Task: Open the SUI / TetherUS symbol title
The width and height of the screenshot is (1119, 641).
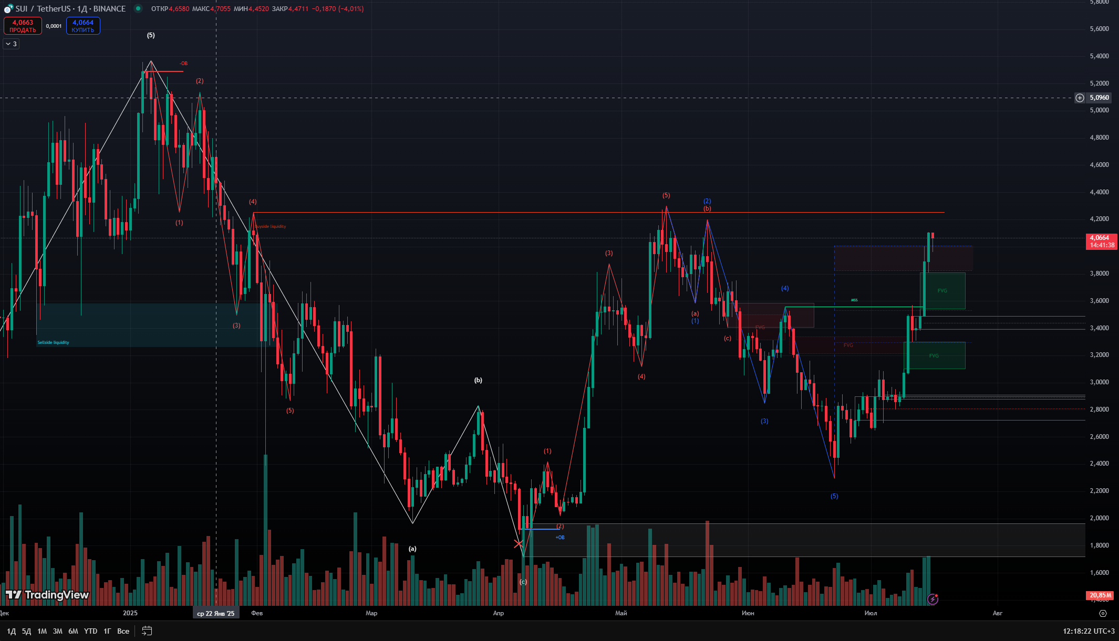Action: coord(70,9)
